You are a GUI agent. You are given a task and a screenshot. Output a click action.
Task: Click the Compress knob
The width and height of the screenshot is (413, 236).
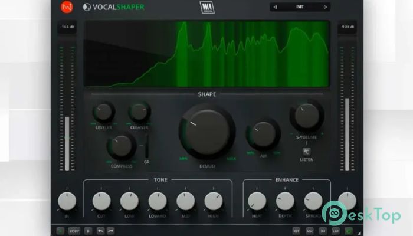coord(122,146)
